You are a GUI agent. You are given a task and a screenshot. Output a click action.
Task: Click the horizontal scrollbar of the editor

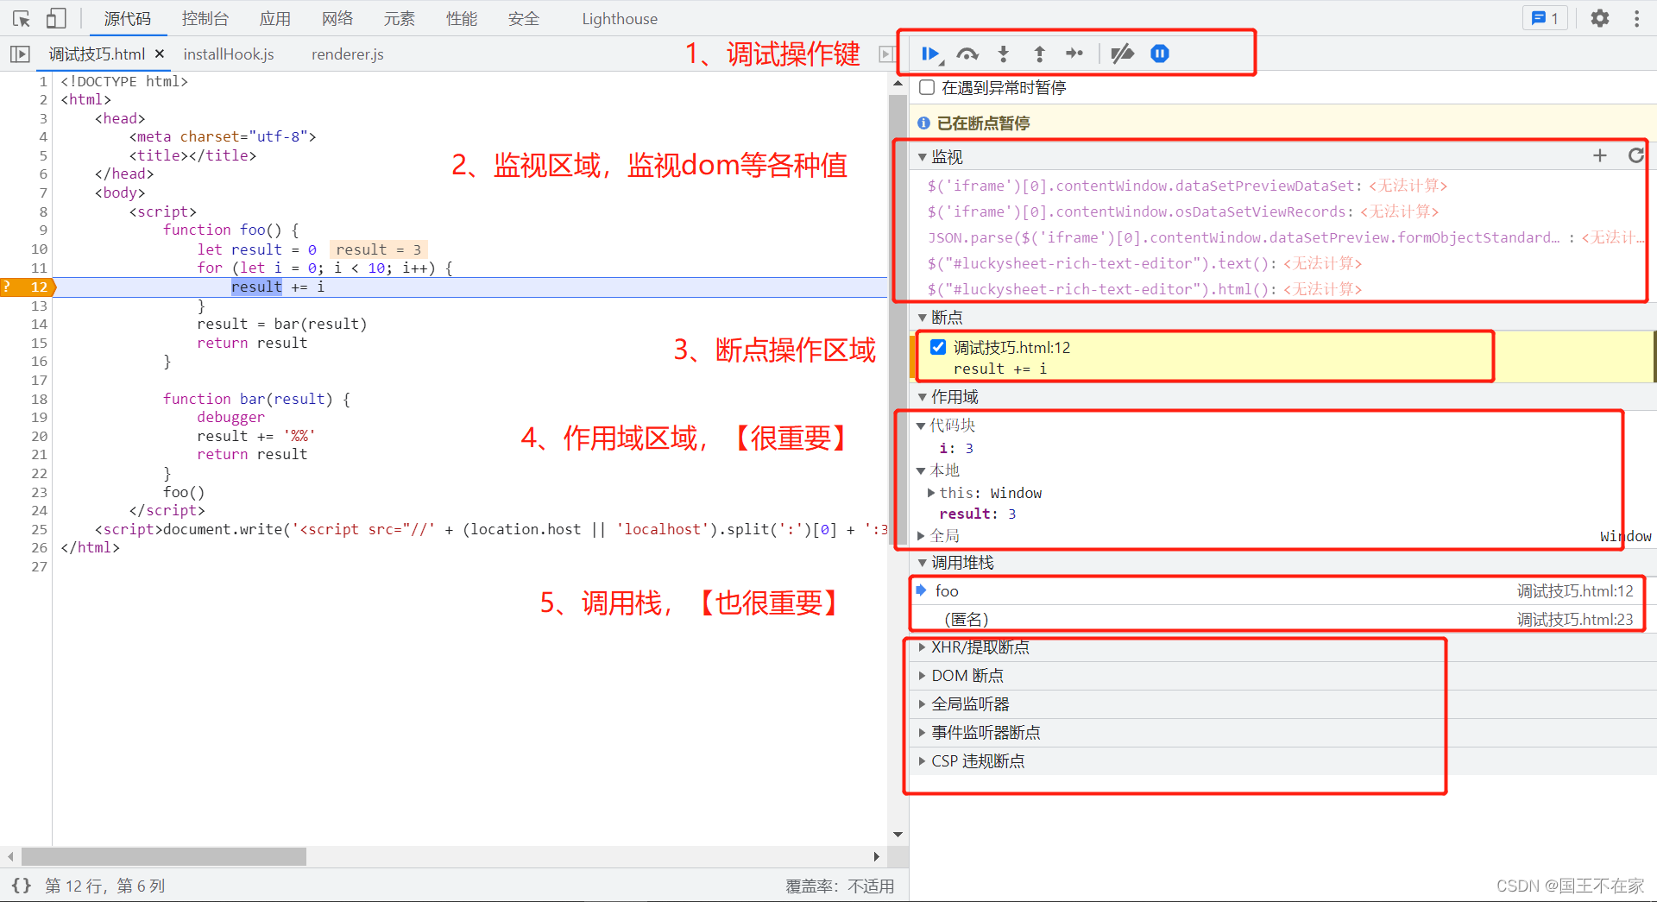[164, 856]
